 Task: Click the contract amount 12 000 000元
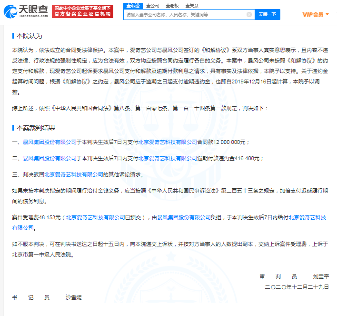point(229,142)
